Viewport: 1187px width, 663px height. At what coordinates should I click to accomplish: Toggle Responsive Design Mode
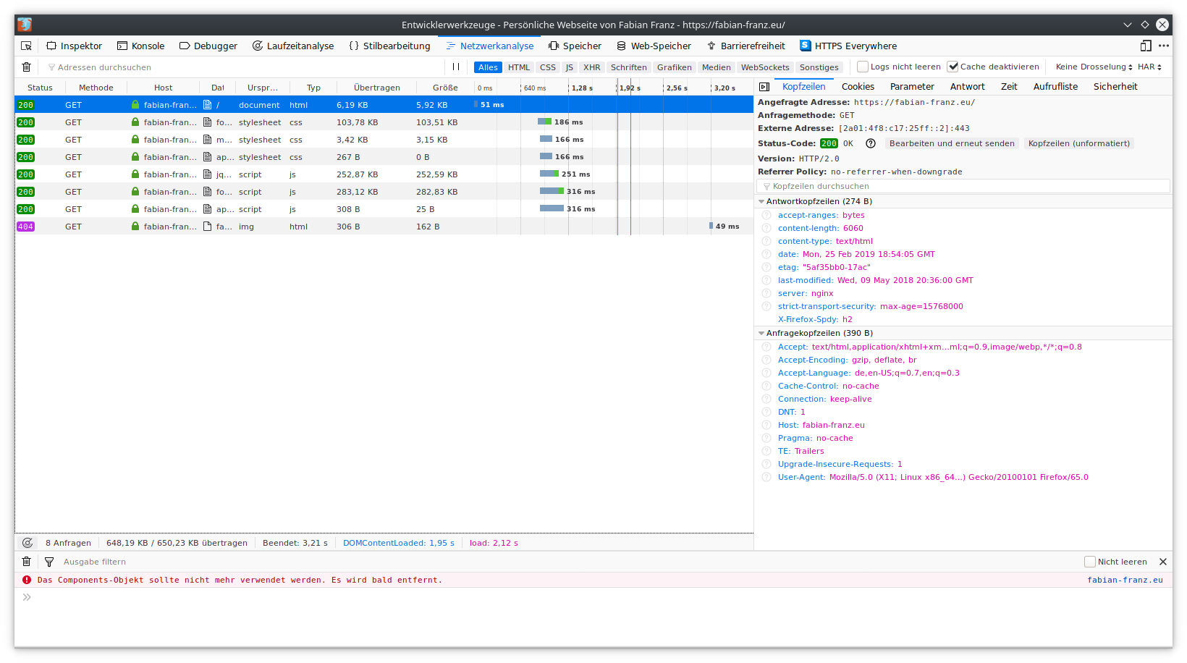point(1145,45)
